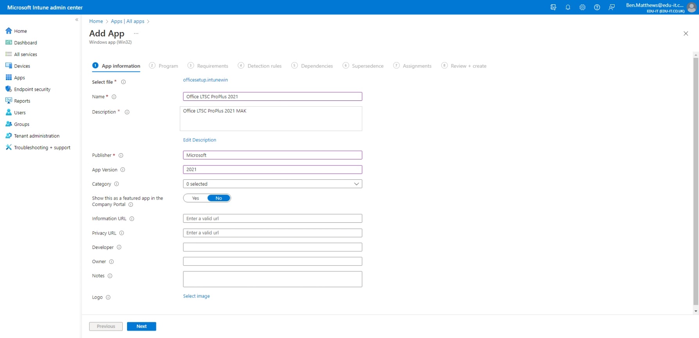699x338 pixels.
Task: Focus the App Version field
Action: click(x=272, y=170)
